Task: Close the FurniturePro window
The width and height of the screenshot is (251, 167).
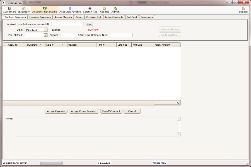Action: click(244, 2)
